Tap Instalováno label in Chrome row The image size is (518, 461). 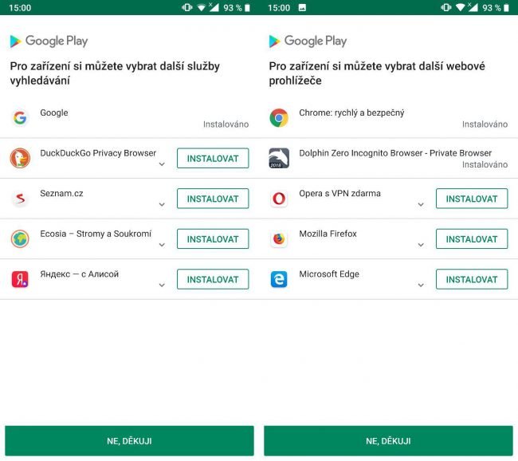click(485, 124)
